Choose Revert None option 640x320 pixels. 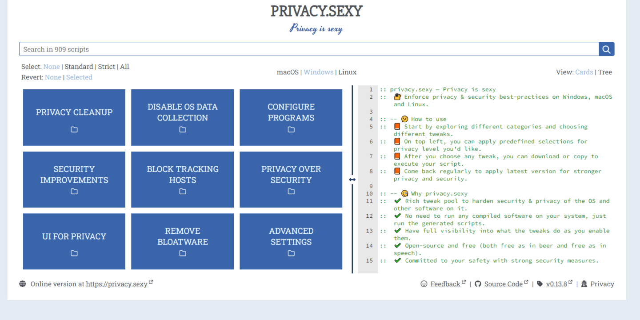click(53, 77)
